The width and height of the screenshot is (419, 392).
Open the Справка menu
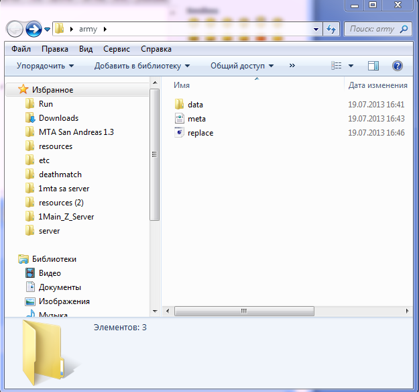pyautogui.click(x=156, y=49)
